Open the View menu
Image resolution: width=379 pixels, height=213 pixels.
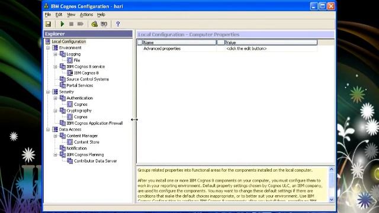click(71, 15)
